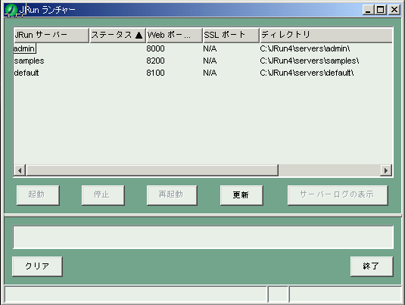The image size is (405, 305).
Task: Click the 終了 exit button
Action: coord(372,266)
